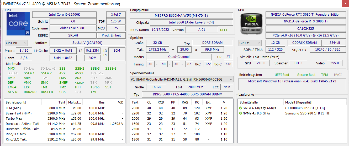Click the Intel 7 process field
The height and width of the screenshot is (146, 349).
(x=116, y=15)
